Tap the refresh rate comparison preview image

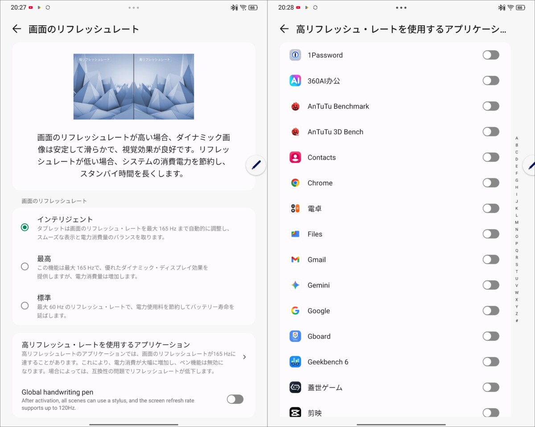click(x=134, y=86)
